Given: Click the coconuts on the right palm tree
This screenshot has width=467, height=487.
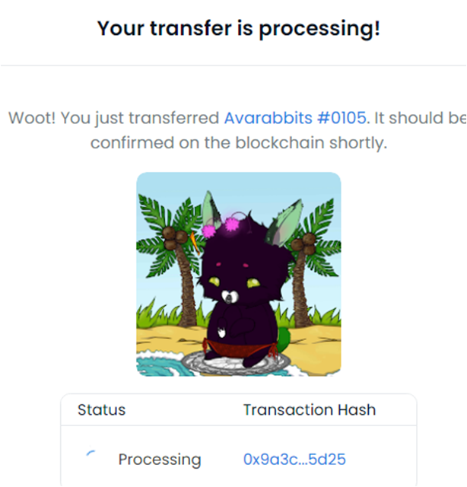Looking at the screenshot, I should pos(304,244).
